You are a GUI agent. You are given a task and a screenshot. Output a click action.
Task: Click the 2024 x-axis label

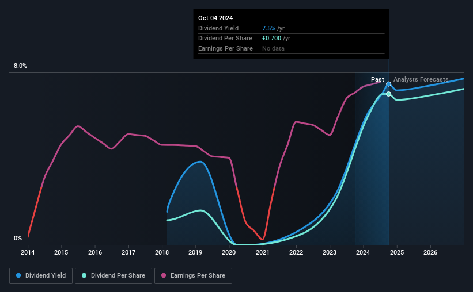tap(363, 252)
